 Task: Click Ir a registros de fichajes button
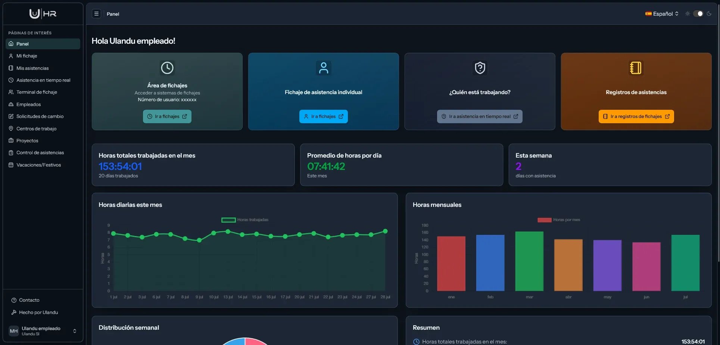pyautogui.click(x=636, y=116)
